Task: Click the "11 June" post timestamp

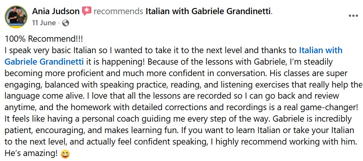Action: point(45,23)
